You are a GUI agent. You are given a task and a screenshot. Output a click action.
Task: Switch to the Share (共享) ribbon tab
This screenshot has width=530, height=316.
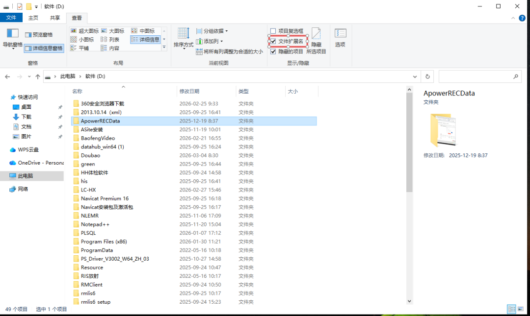click(54, 18)
